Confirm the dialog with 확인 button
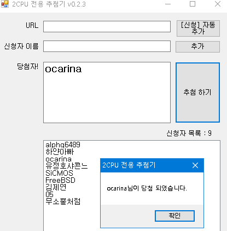Image resolution: width=227 pixels, height=231 pixels. click(174, 216)
